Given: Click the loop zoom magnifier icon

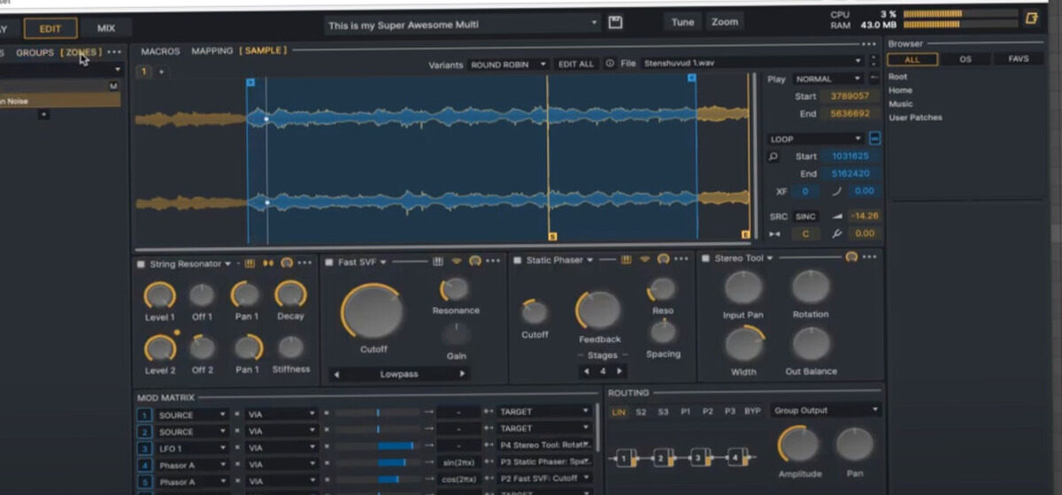Looking at the screenshot, I should pos(773,156).
